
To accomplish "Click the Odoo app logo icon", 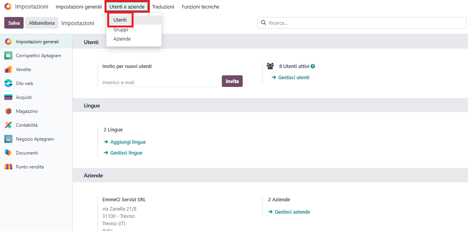I will point(8,7).
